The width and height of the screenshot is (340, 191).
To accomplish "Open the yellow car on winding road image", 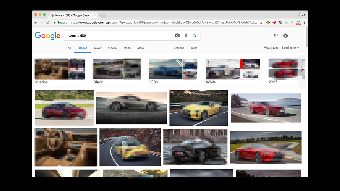I will click(130, 147).
